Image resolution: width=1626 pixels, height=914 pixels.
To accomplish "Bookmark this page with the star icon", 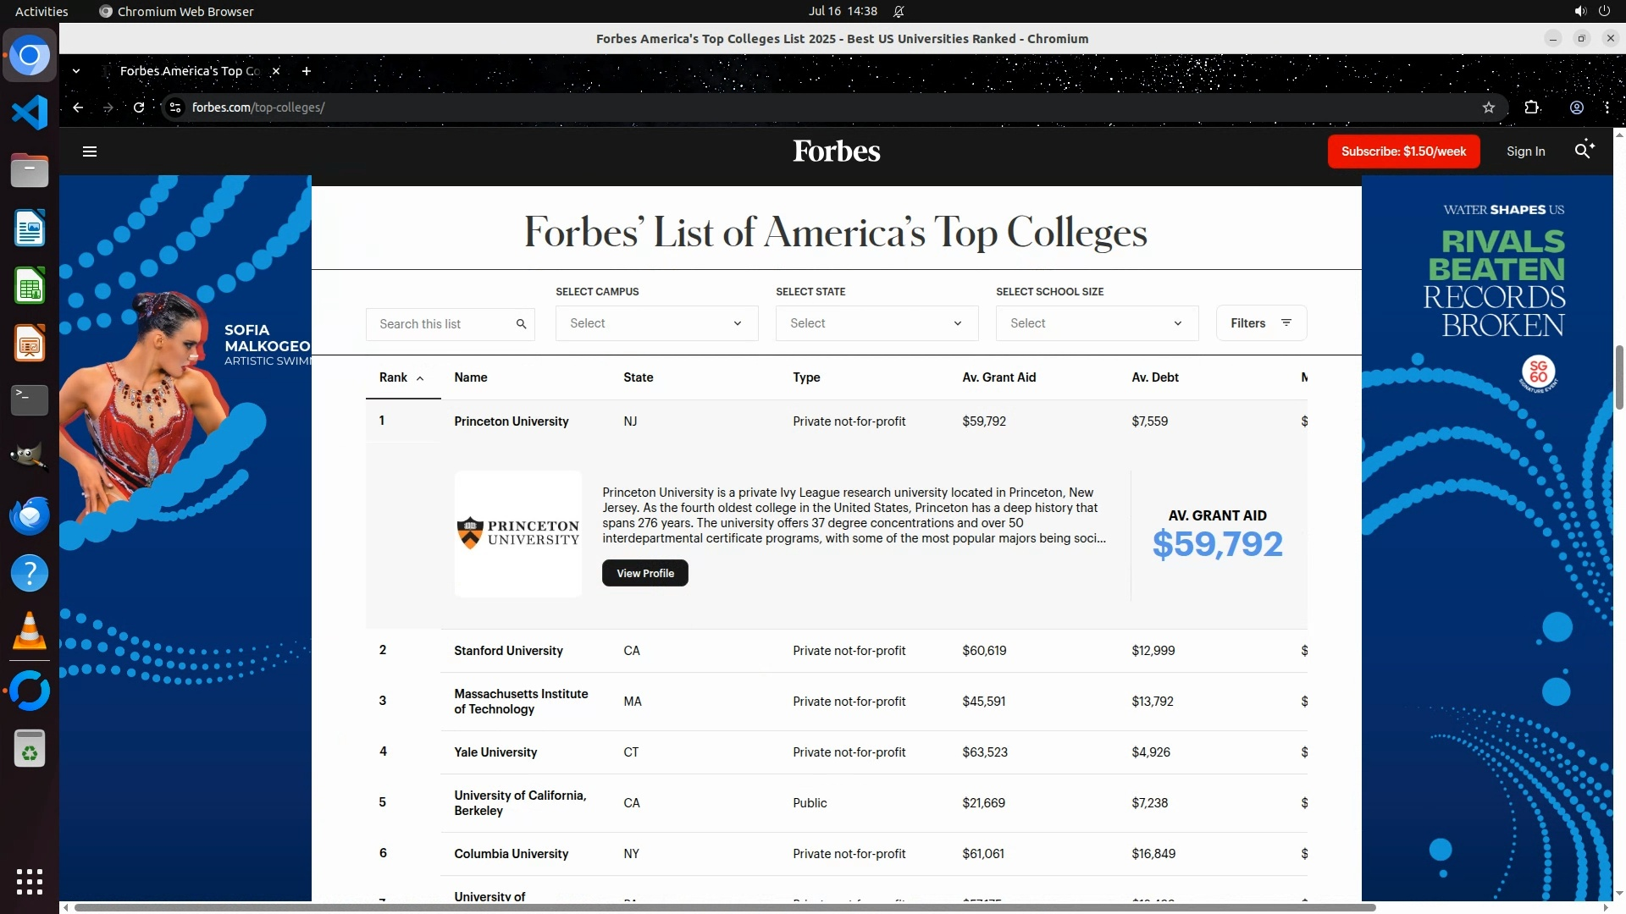I will [x=1489, y=107].
